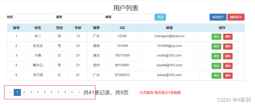Click the 性别 column header
This screenshot has height=105, width=255.
59,28
